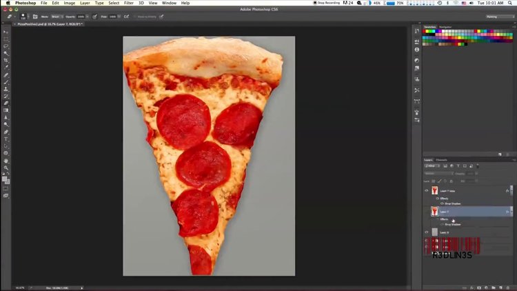The width and height of the screenshot is (517, 291).
Task: Select the Magic Wand tool
Action: tap(6, 53)
